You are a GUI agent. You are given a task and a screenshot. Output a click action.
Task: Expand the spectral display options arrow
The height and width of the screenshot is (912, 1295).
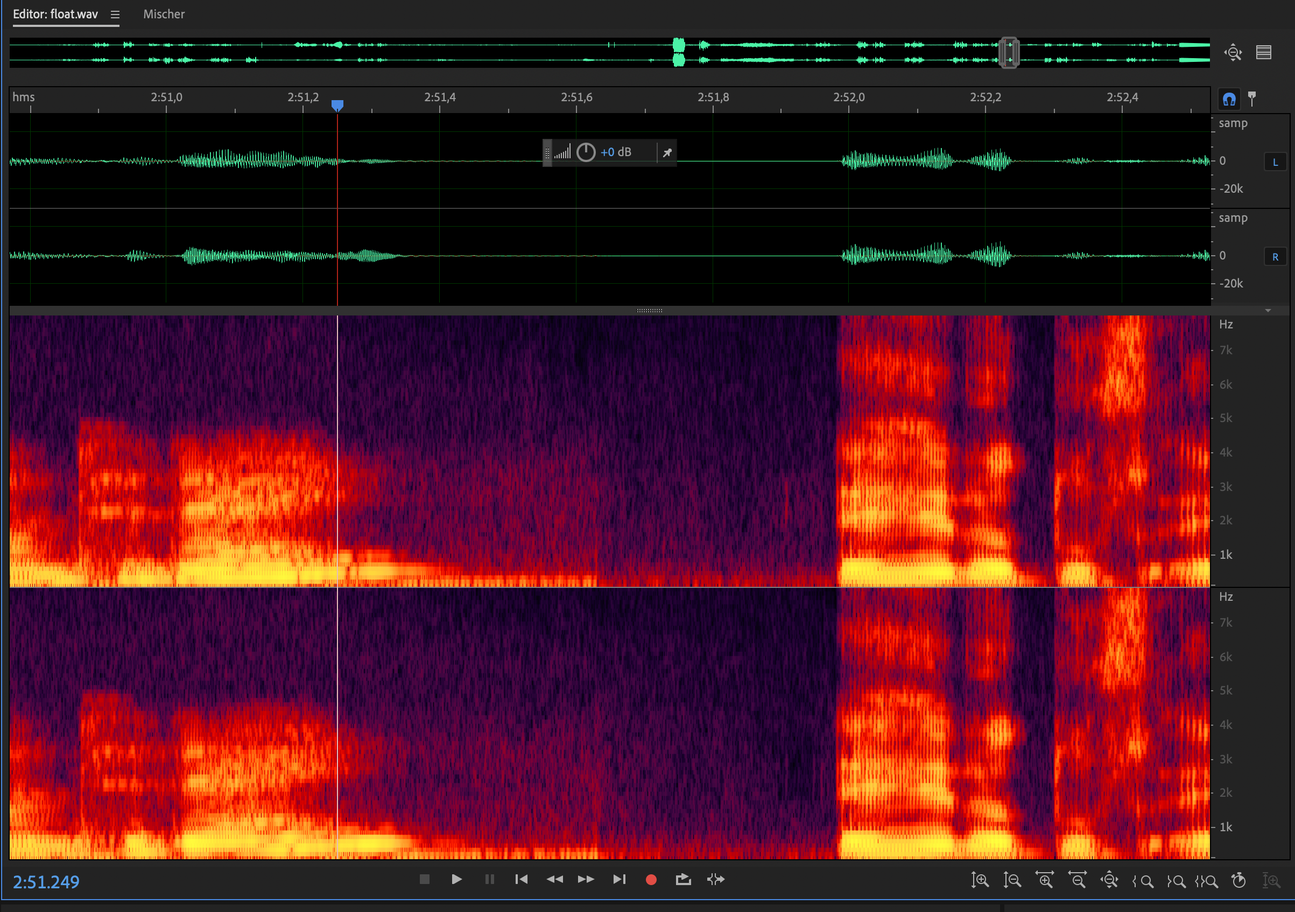(1268, 310)
